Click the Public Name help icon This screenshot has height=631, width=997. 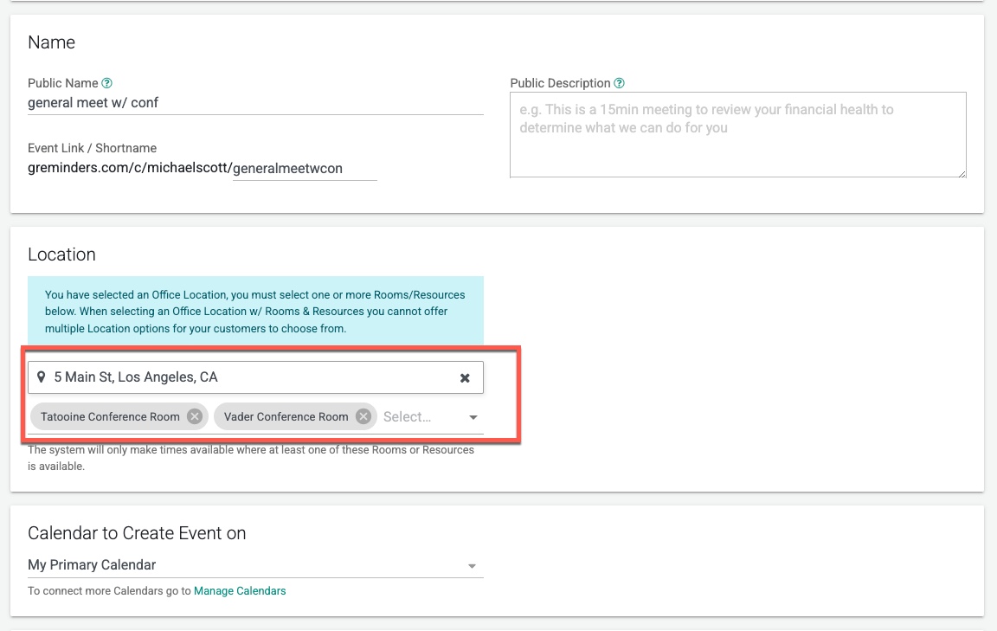(107, 84)
